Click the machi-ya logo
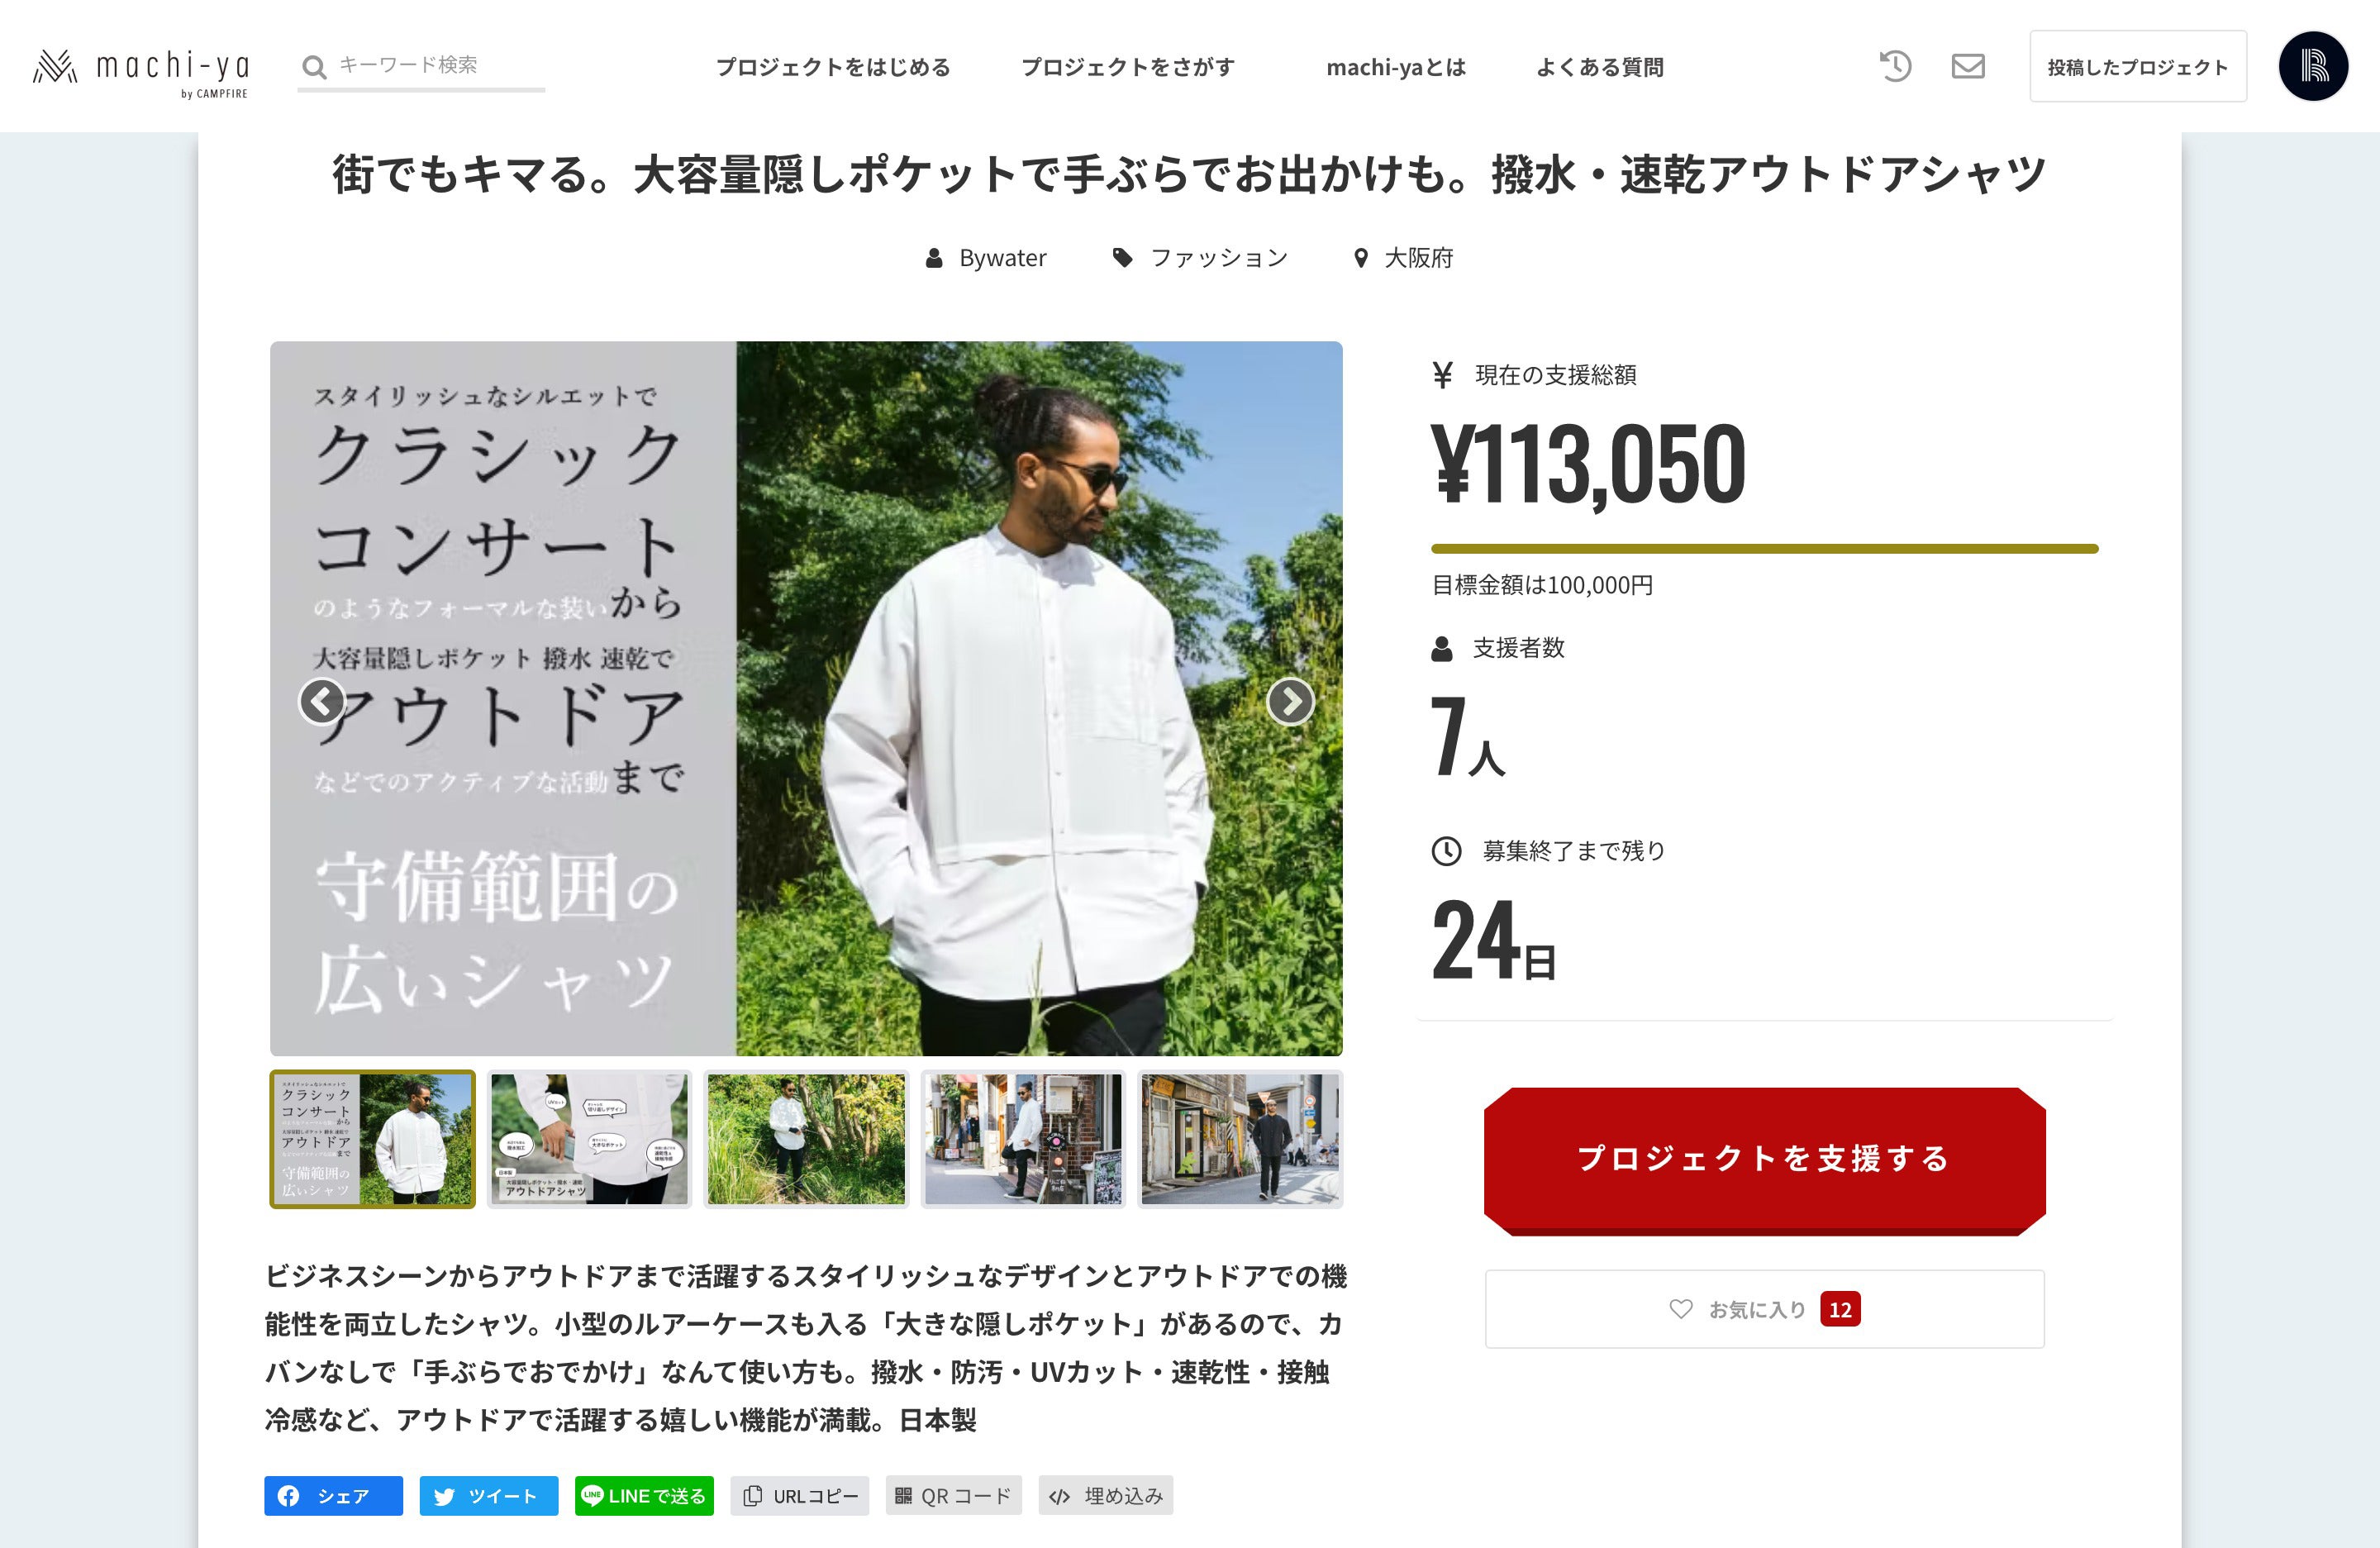Viewport: 2380px width, 1548px height. click(x=141, y=70)
